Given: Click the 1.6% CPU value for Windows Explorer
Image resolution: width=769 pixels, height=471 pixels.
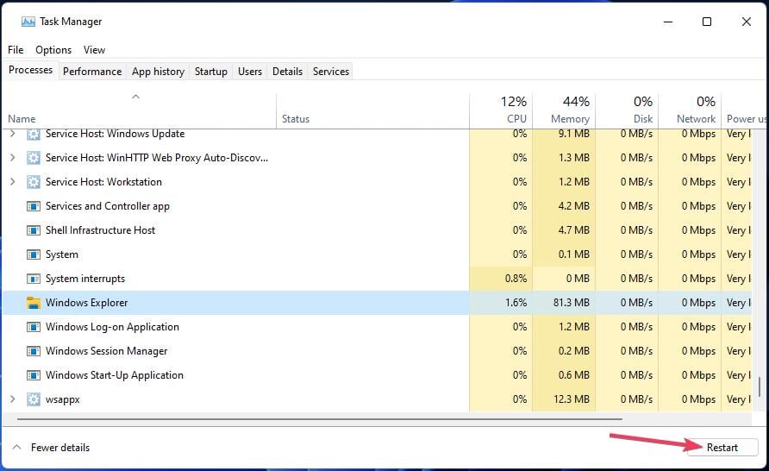Looking at the screenshot, I should click(516, 303).
